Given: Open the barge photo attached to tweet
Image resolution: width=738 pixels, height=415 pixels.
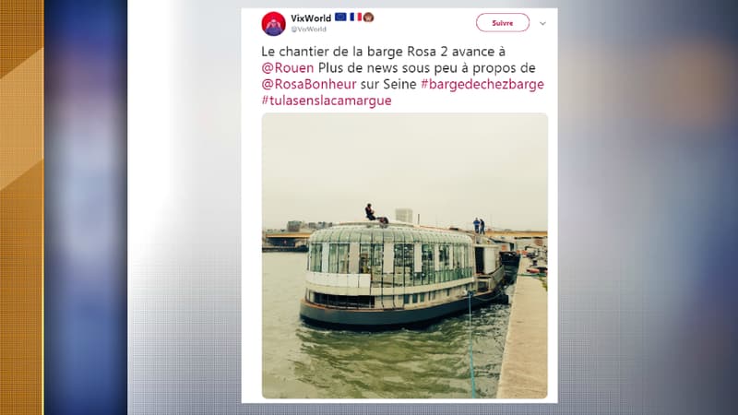Looking at the screenshot, I should [x=405, y=255].
